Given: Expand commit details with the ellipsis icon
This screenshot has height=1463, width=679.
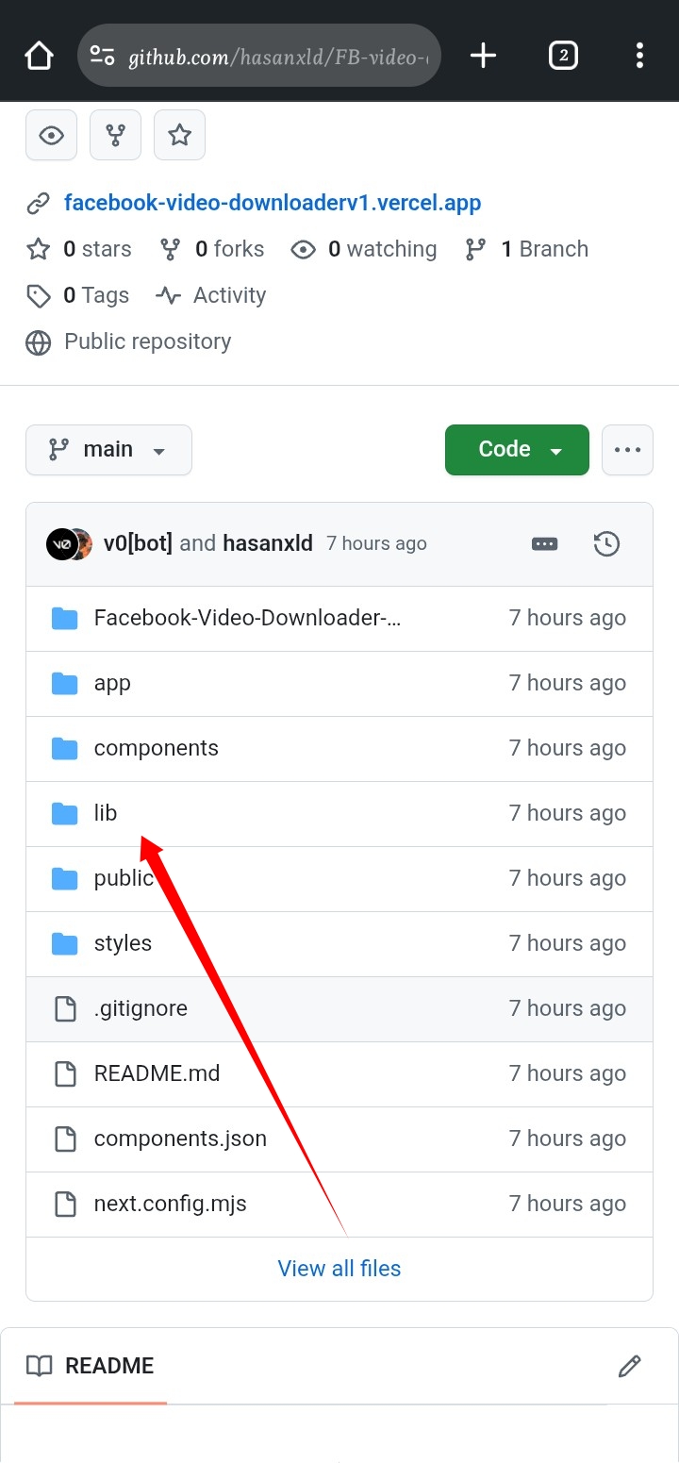Looking at the screenshot, I should coord(544,543).
